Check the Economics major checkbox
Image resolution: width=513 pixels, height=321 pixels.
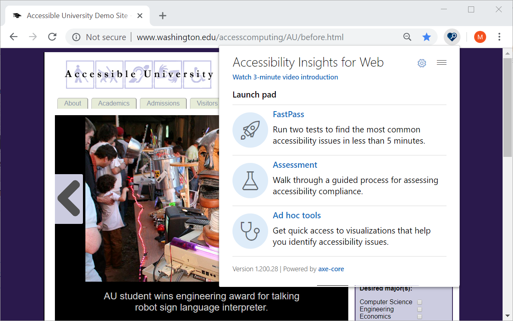(420, 317)
